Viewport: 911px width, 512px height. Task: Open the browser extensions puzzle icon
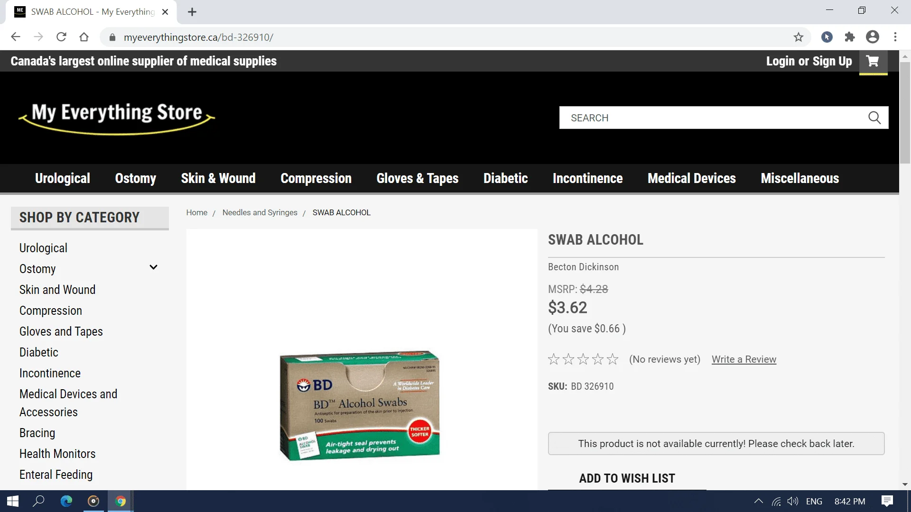click(850, 37)
